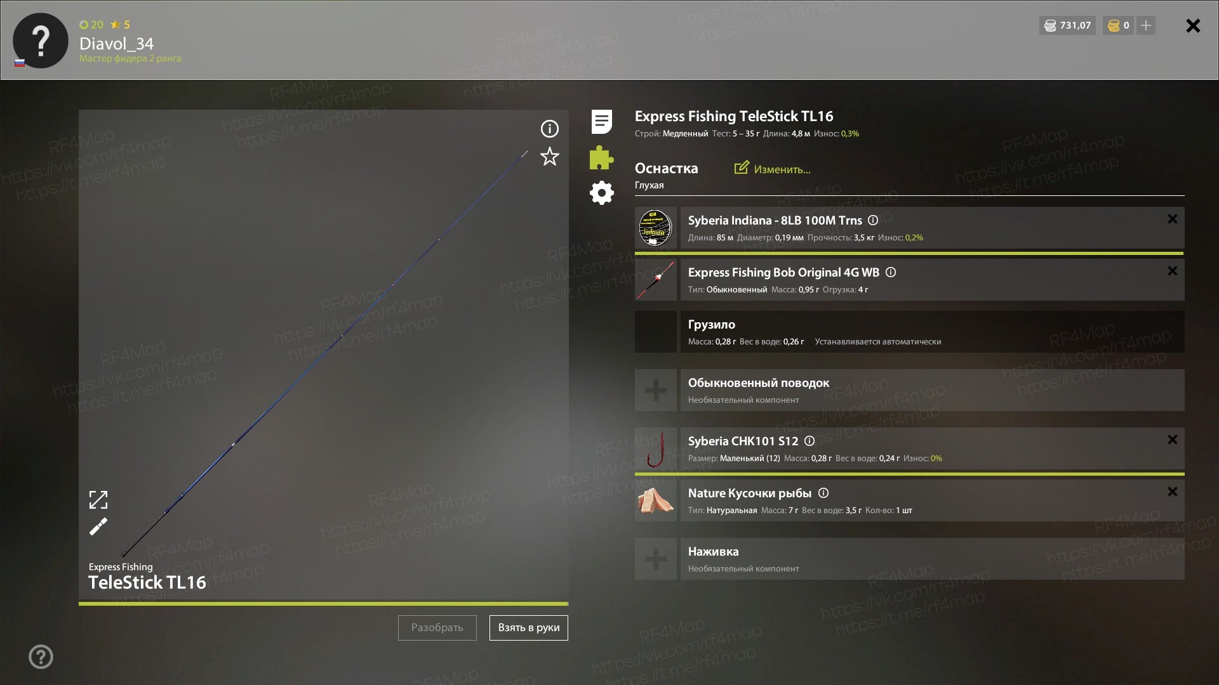Switch to the rig components puzzle tab
This screenshot has height=685, width=1219.
pyautogui.click(x=601, y=157)
